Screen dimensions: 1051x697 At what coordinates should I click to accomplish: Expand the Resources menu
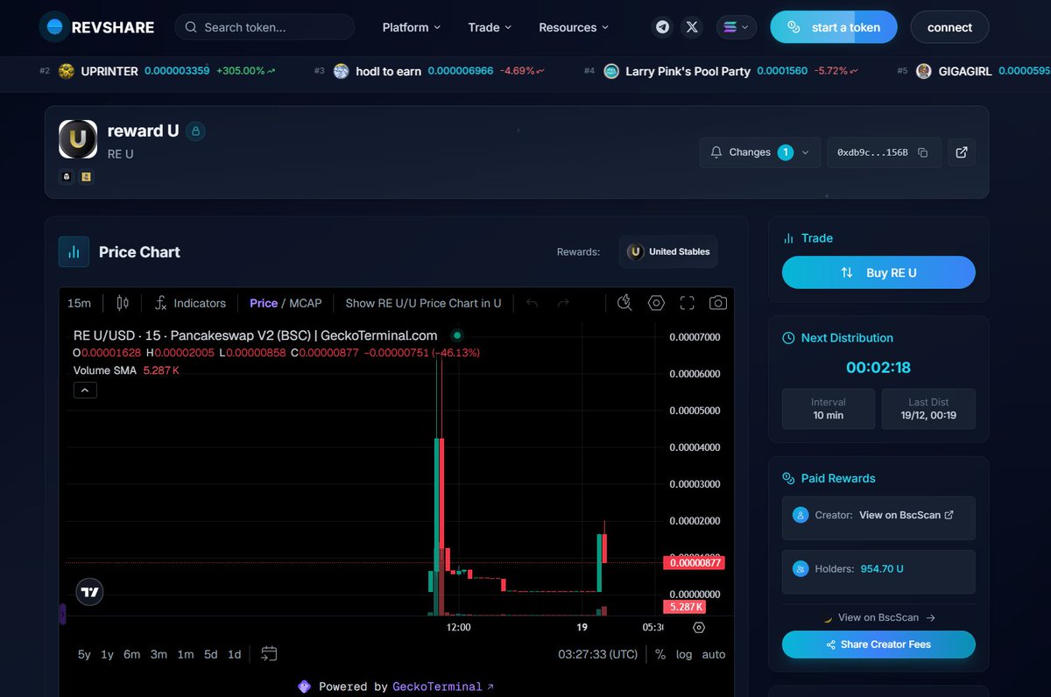pyautogui.click(x=574, y=27)
